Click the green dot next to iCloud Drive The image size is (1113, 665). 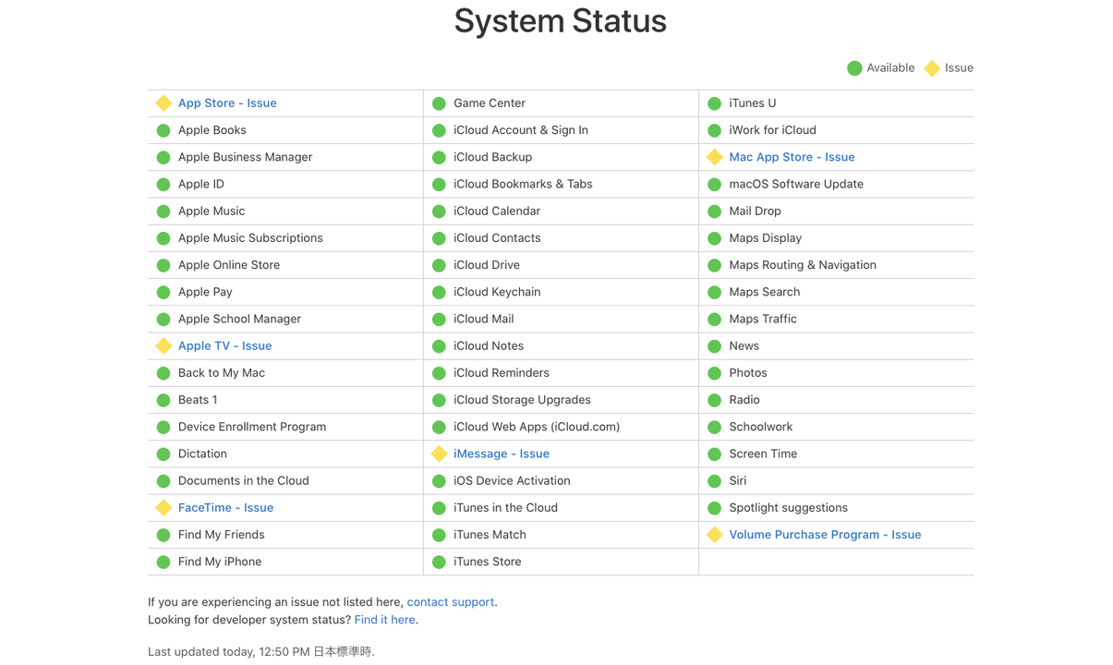pyautogui.click(x=439, y=265)
